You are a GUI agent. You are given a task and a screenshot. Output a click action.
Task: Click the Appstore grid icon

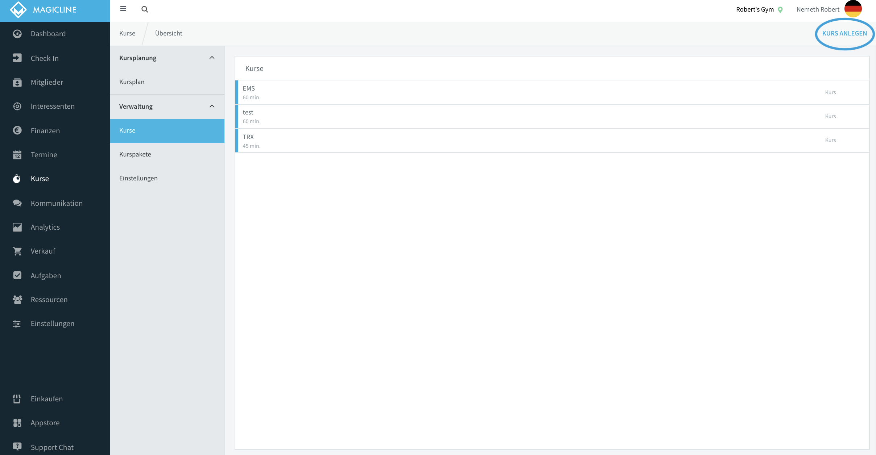click(x=17, y=423)
